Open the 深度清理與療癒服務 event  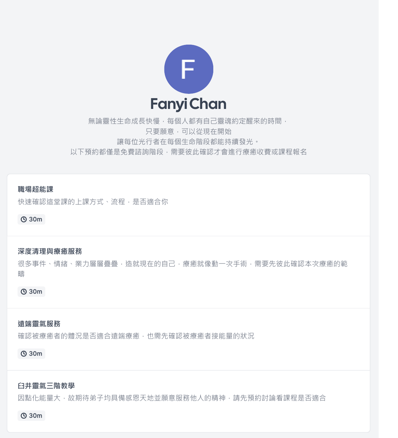point(50,251)
